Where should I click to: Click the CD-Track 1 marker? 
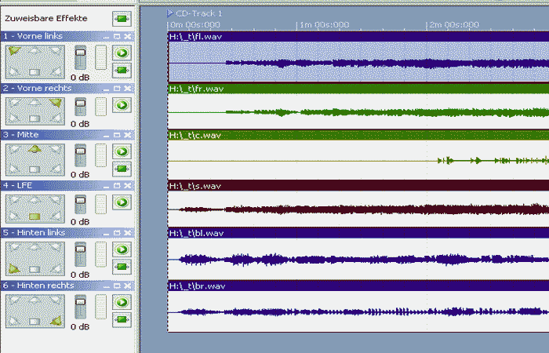click(195, 13)
